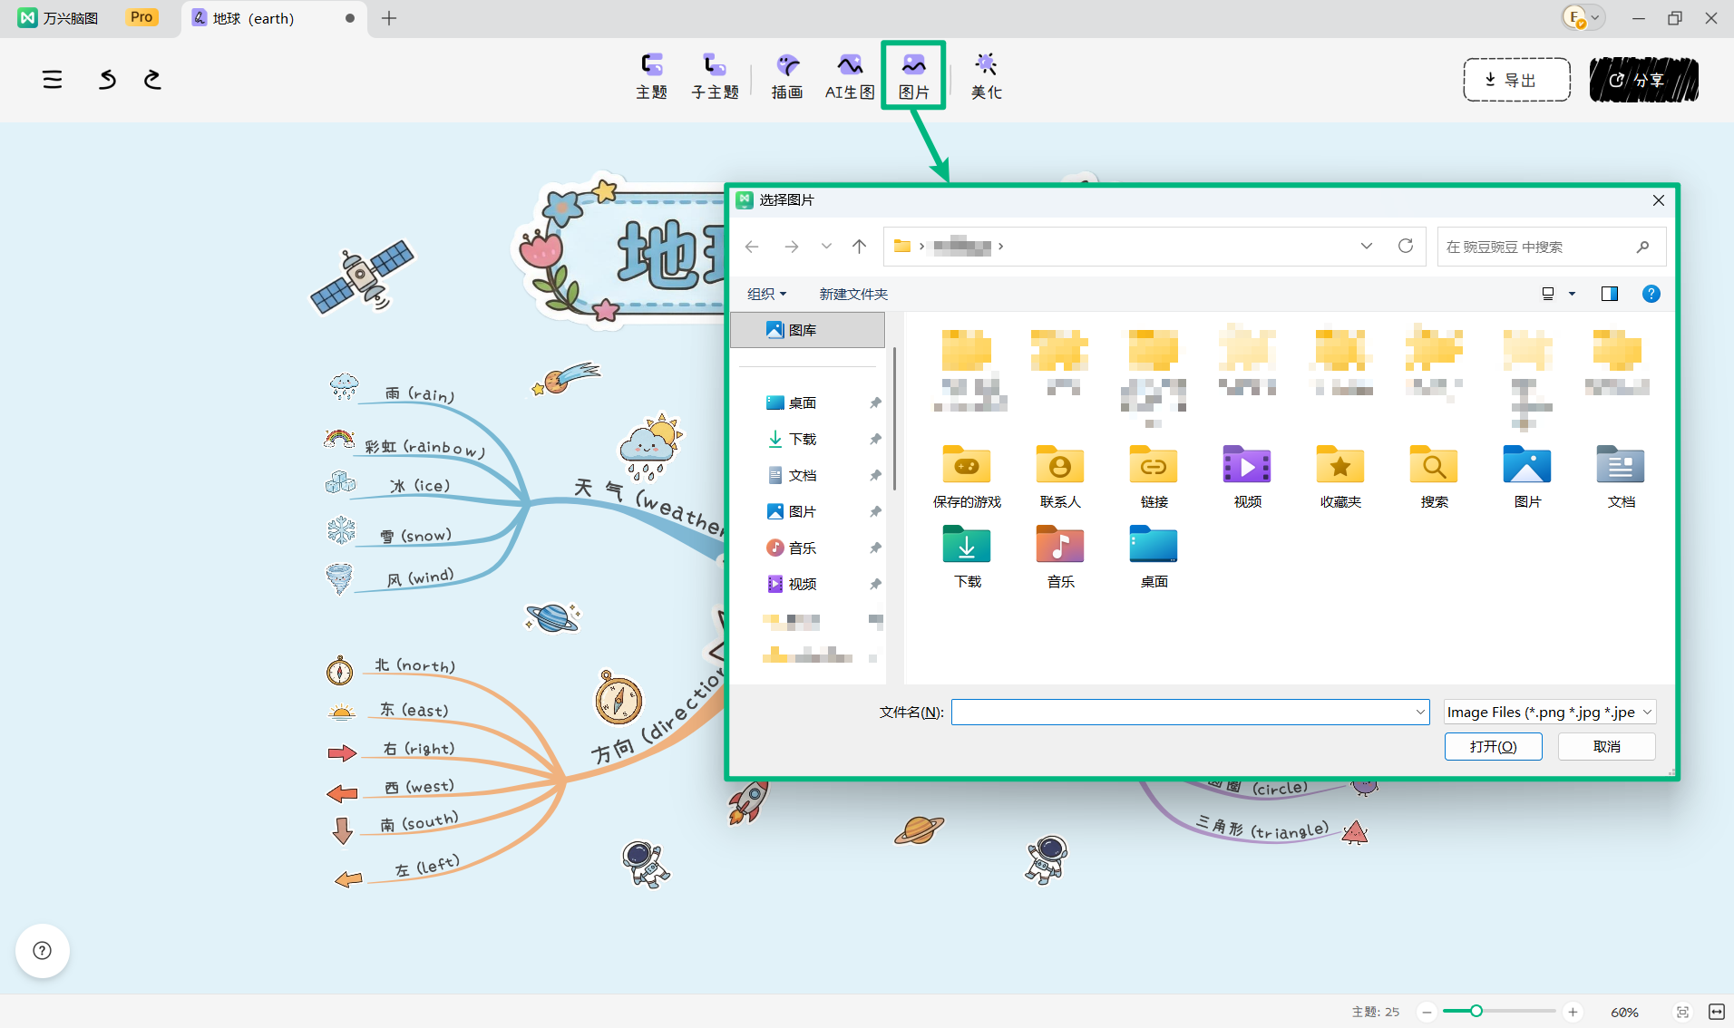Open the hamburger menu icon
Screen dimensions: 1734x1028
click(53, 80)
